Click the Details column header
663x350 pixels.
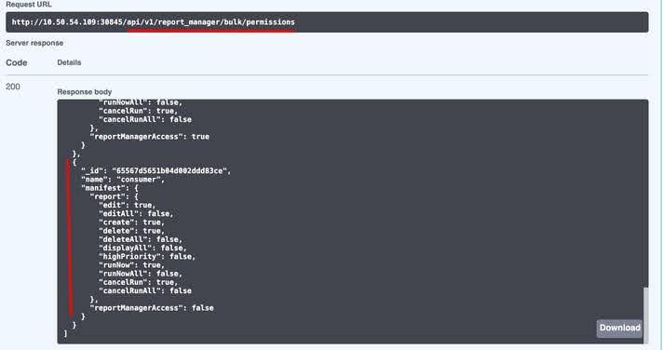point(69,62)
